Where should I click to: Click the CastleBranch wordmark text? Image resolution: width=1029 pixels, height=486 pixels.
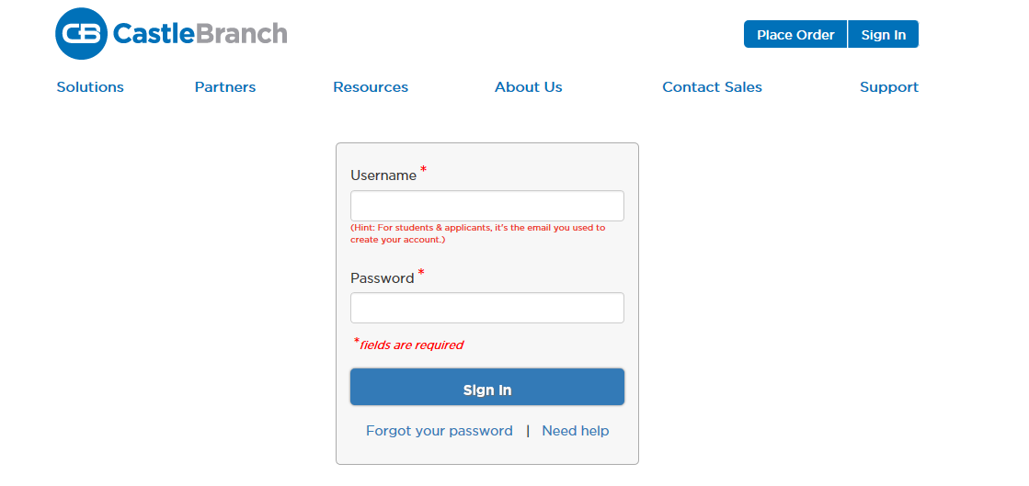(x=200, y=34)
